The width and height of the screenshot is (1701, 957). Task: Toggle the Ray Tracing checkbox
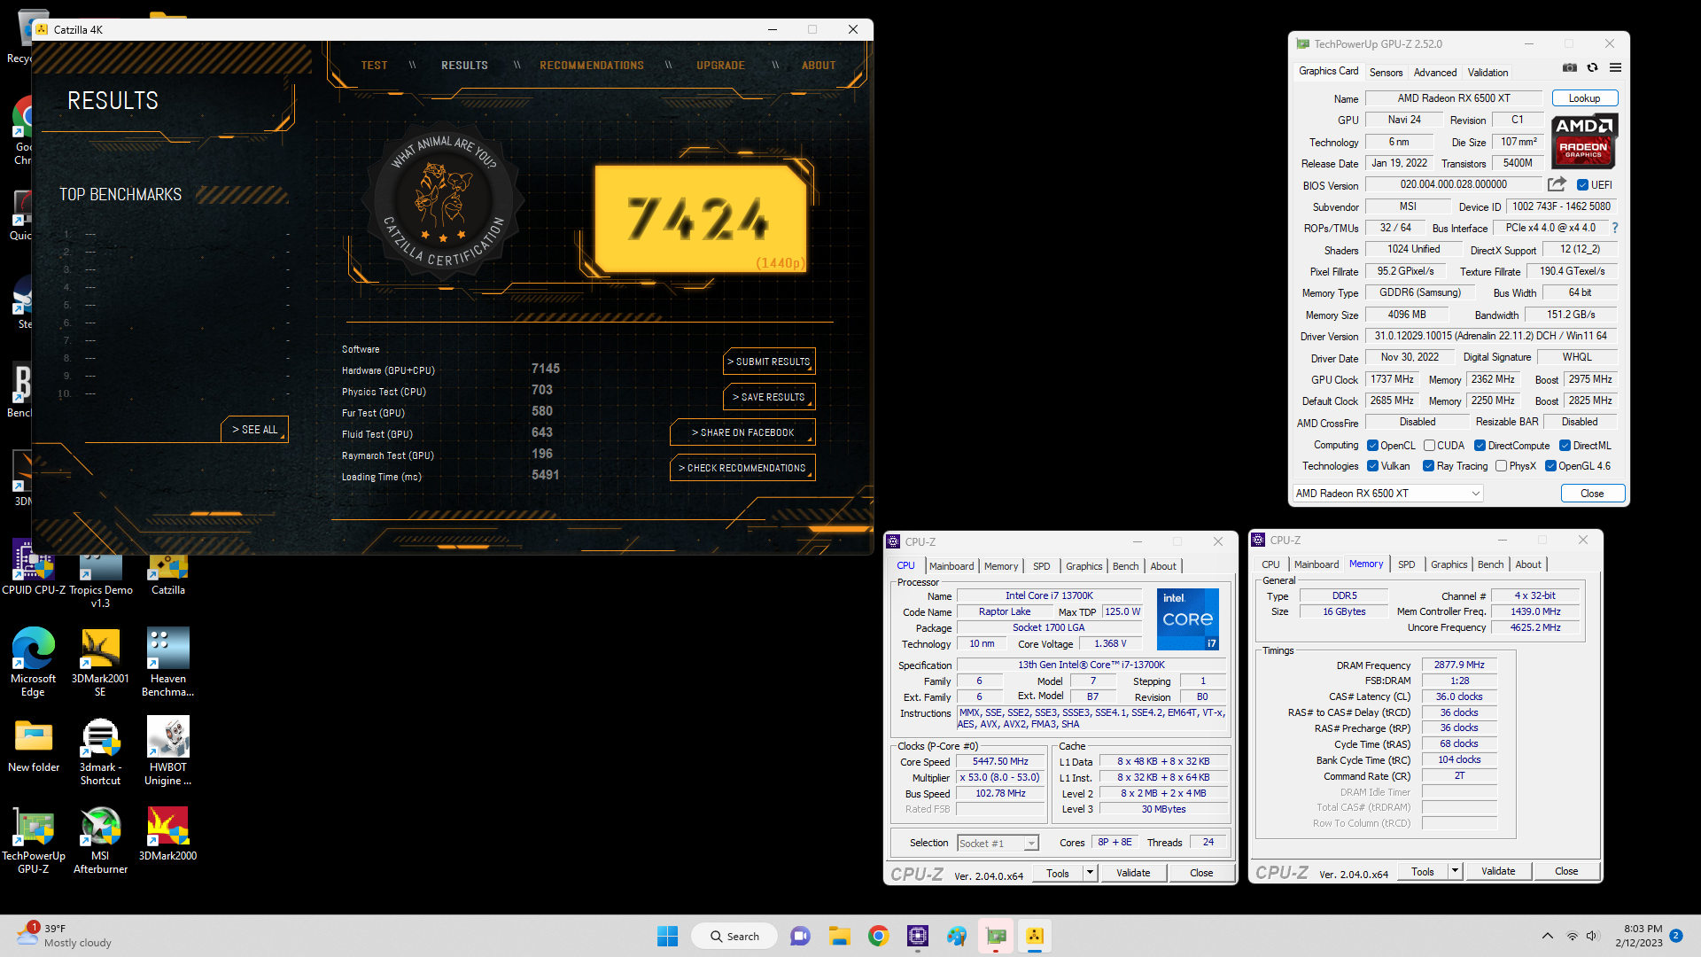[x=1428, y=466]
